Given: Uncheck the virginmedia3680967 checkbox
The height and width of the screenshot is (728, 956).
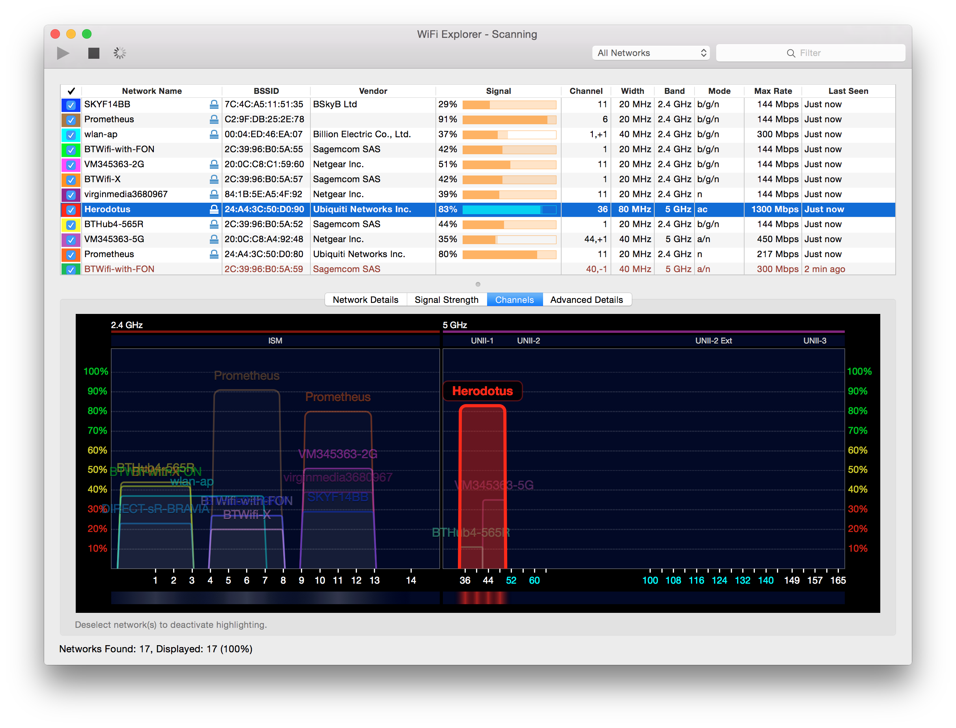Looking at the screenshot, I should 71,195.
